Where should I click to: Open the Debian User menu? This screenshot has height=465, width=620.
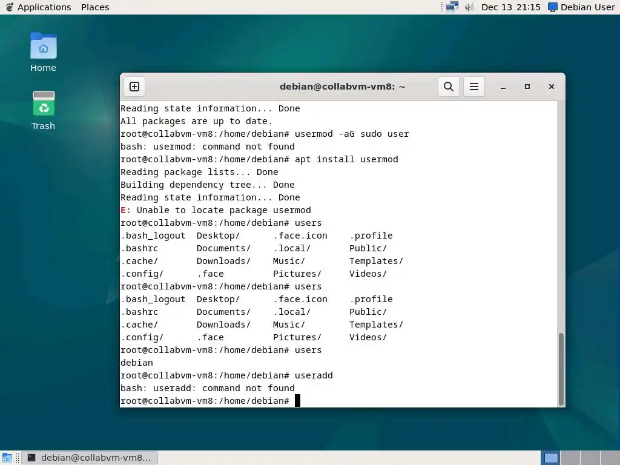pyautogui.click(x=581, y=7)
